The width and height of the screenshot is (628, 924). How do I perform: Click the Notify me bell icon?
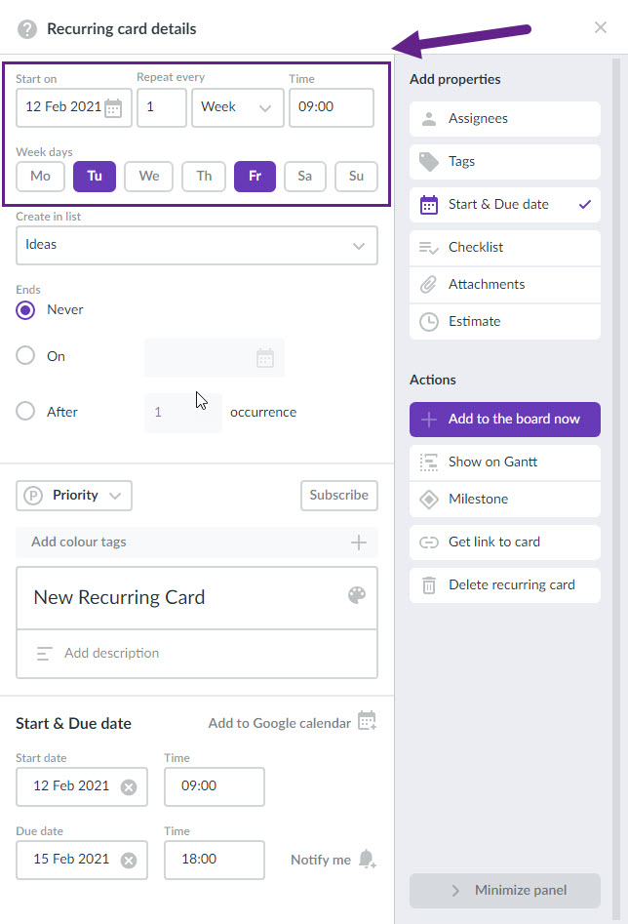coord(367,860)
